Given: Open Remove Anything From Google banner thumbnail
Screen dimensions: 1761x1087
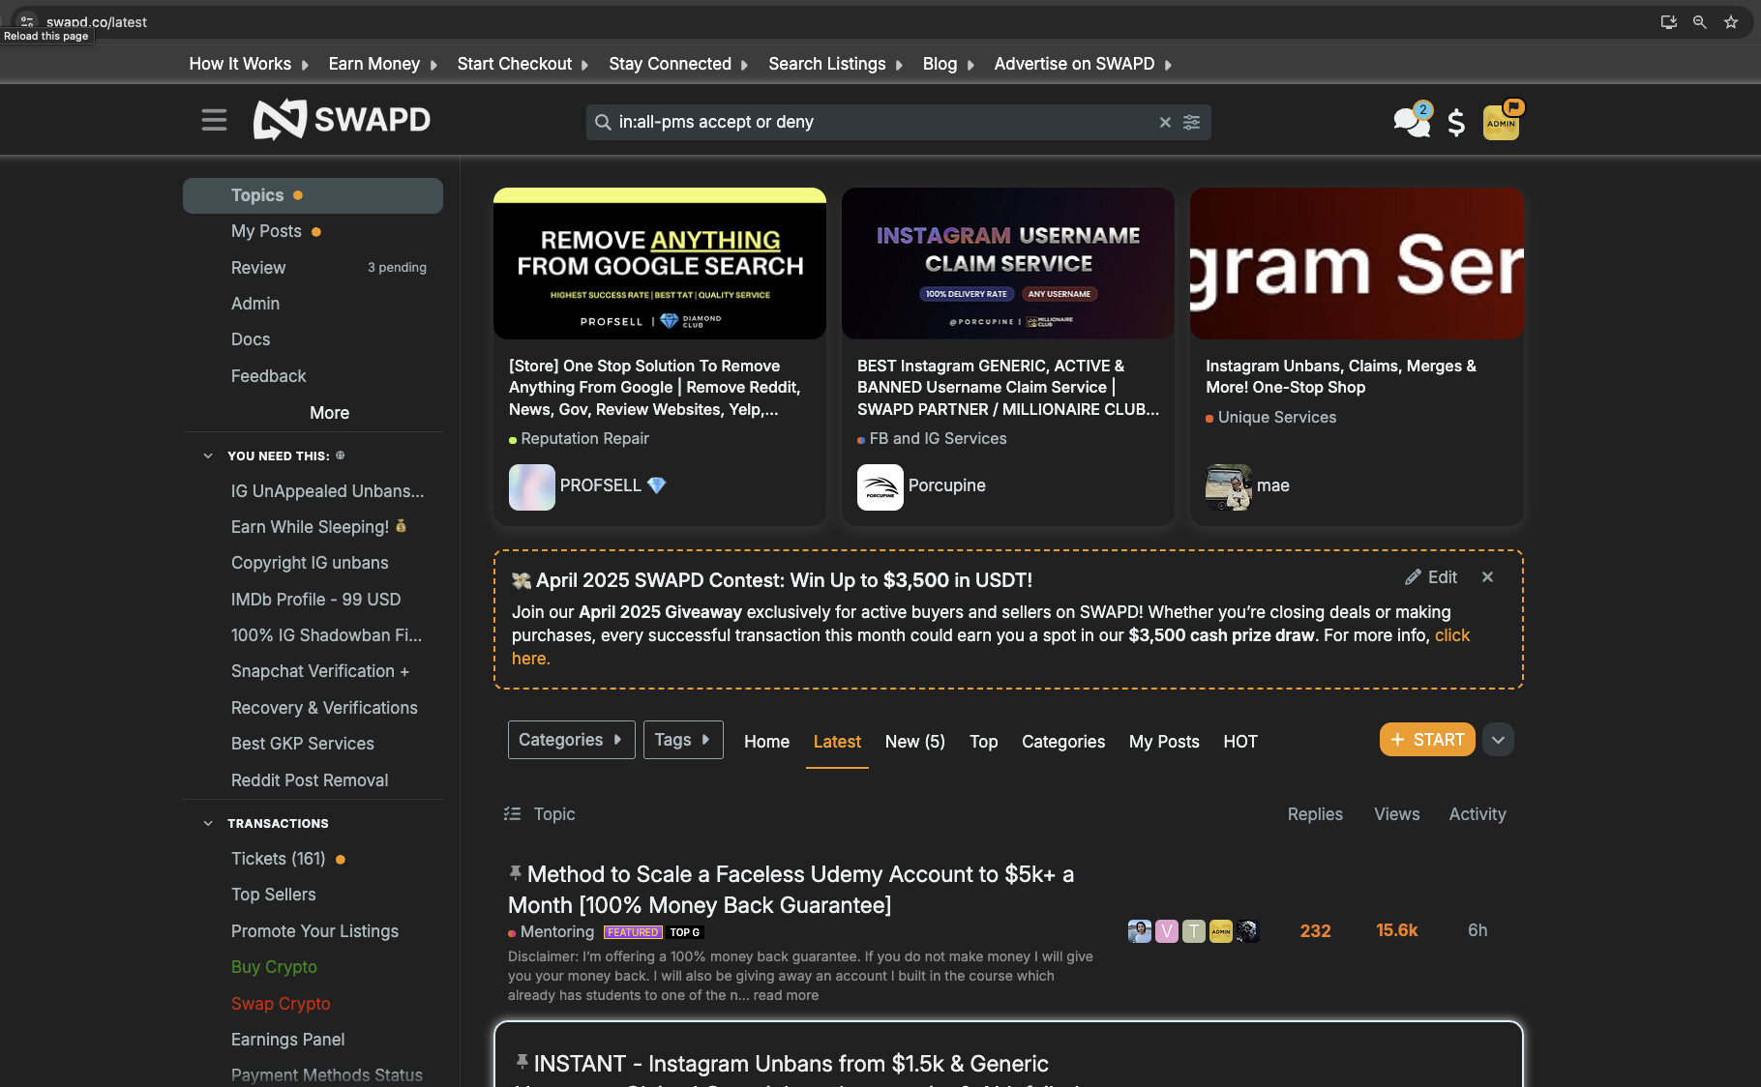Looking at the screenshot, I should [x=660, y=263].
